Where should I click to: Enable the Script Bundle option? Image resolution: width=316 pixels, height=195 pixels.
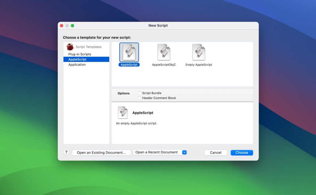139,93
